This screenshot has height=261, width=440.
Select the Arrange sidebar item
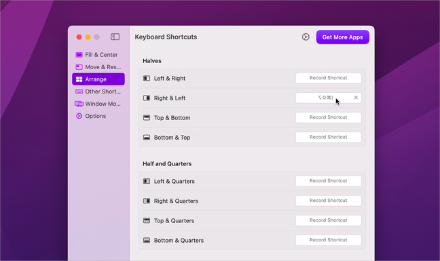pos(98,79)
